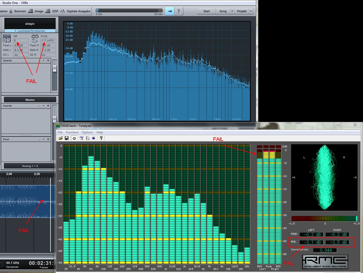Open Function menu in DIGICheck
Screen dimensions: 363x273
point(72,132)
